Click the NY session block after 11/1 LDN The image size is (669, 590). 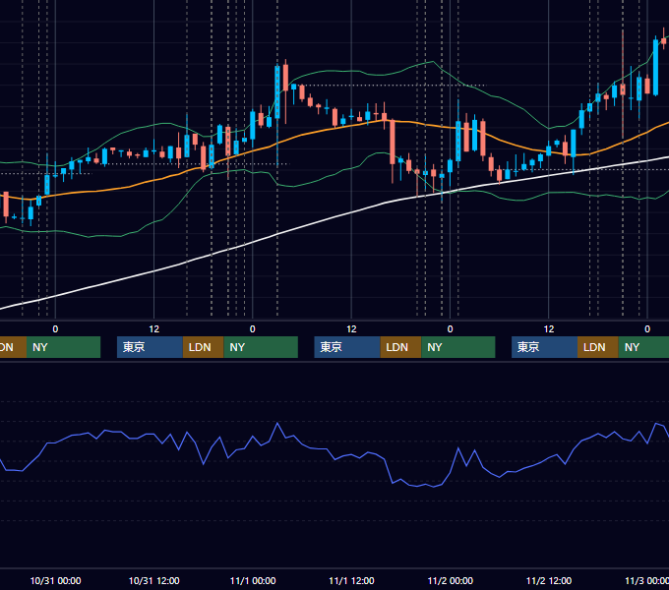coord(458,347)
